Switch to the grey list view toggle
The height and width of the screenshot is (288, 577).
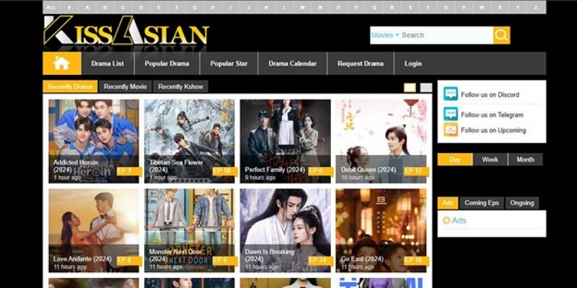[426, 87]
